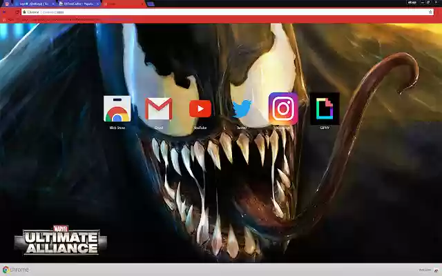The height and width of the screenshot is (276, 442).
Task: Close the third blue tab
Action: tap(98, 4)
